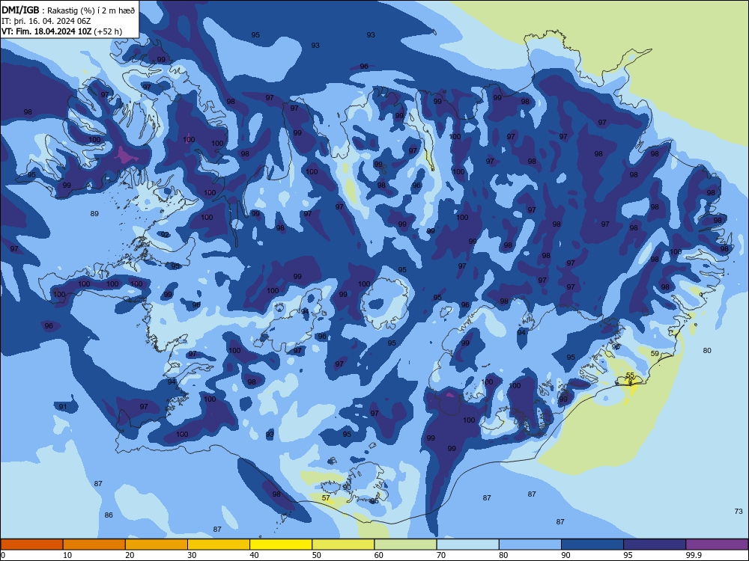This screenshot has width=749, height=561.
Task: Click the purple above-99.9 legend swatch
Action: click(717, 545)
